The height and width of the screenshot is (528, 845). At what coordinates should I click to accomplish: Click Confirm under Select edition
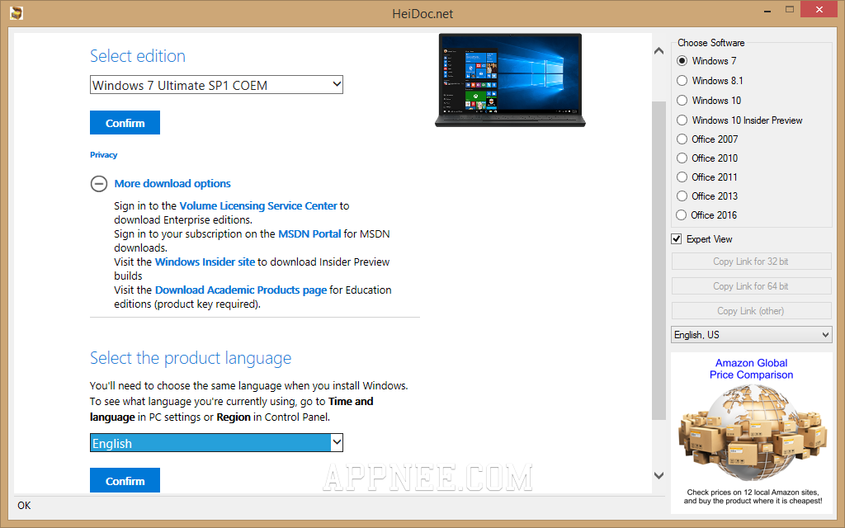[125, 123]
